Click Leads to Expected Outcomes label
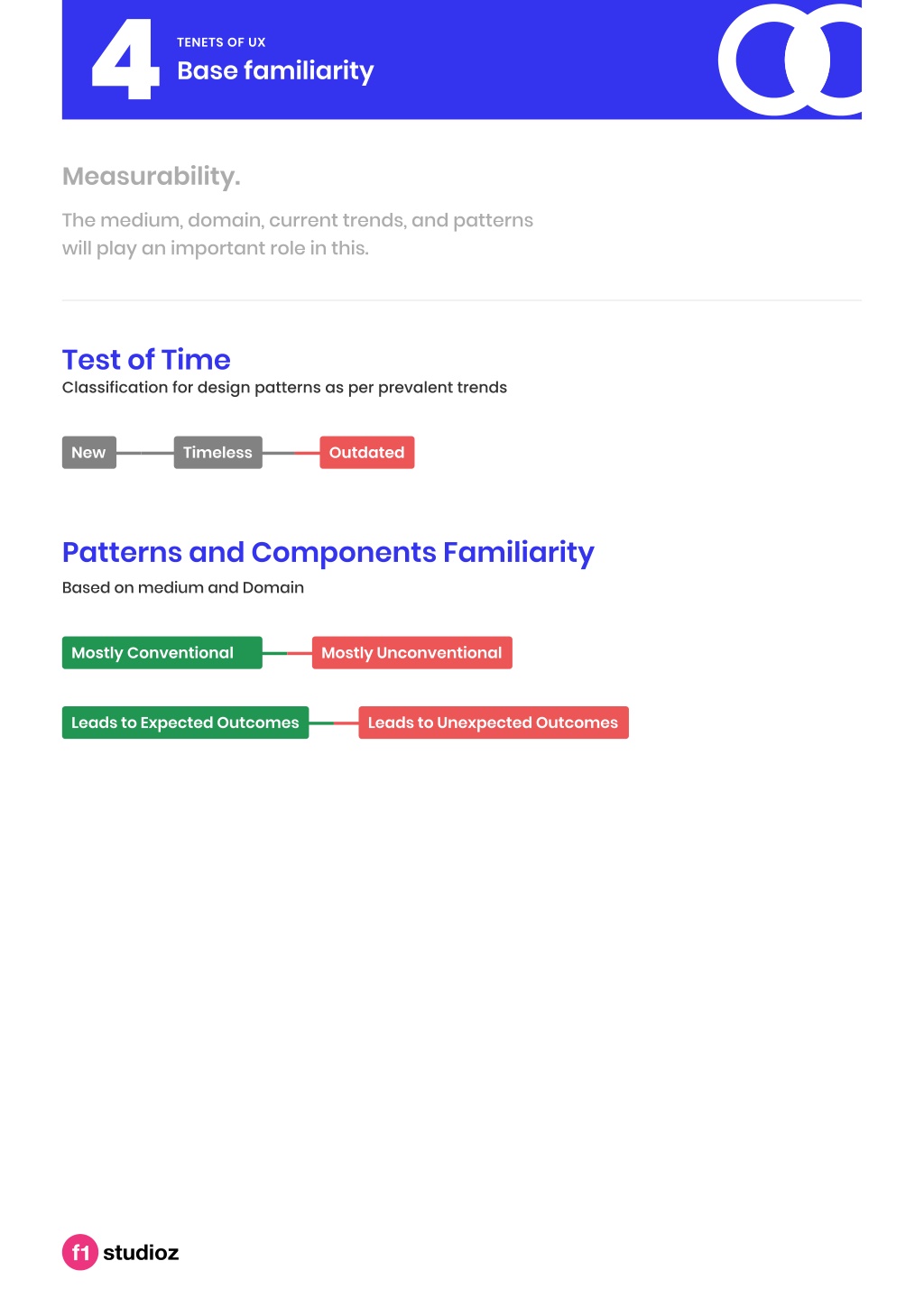Screen dimensions: 924x1307 coord(186,723)
